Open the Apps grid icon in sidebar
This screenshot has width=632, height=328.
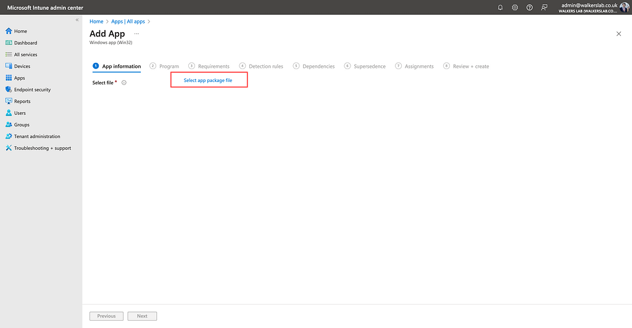pyautogui.click(x=9, y=78)
